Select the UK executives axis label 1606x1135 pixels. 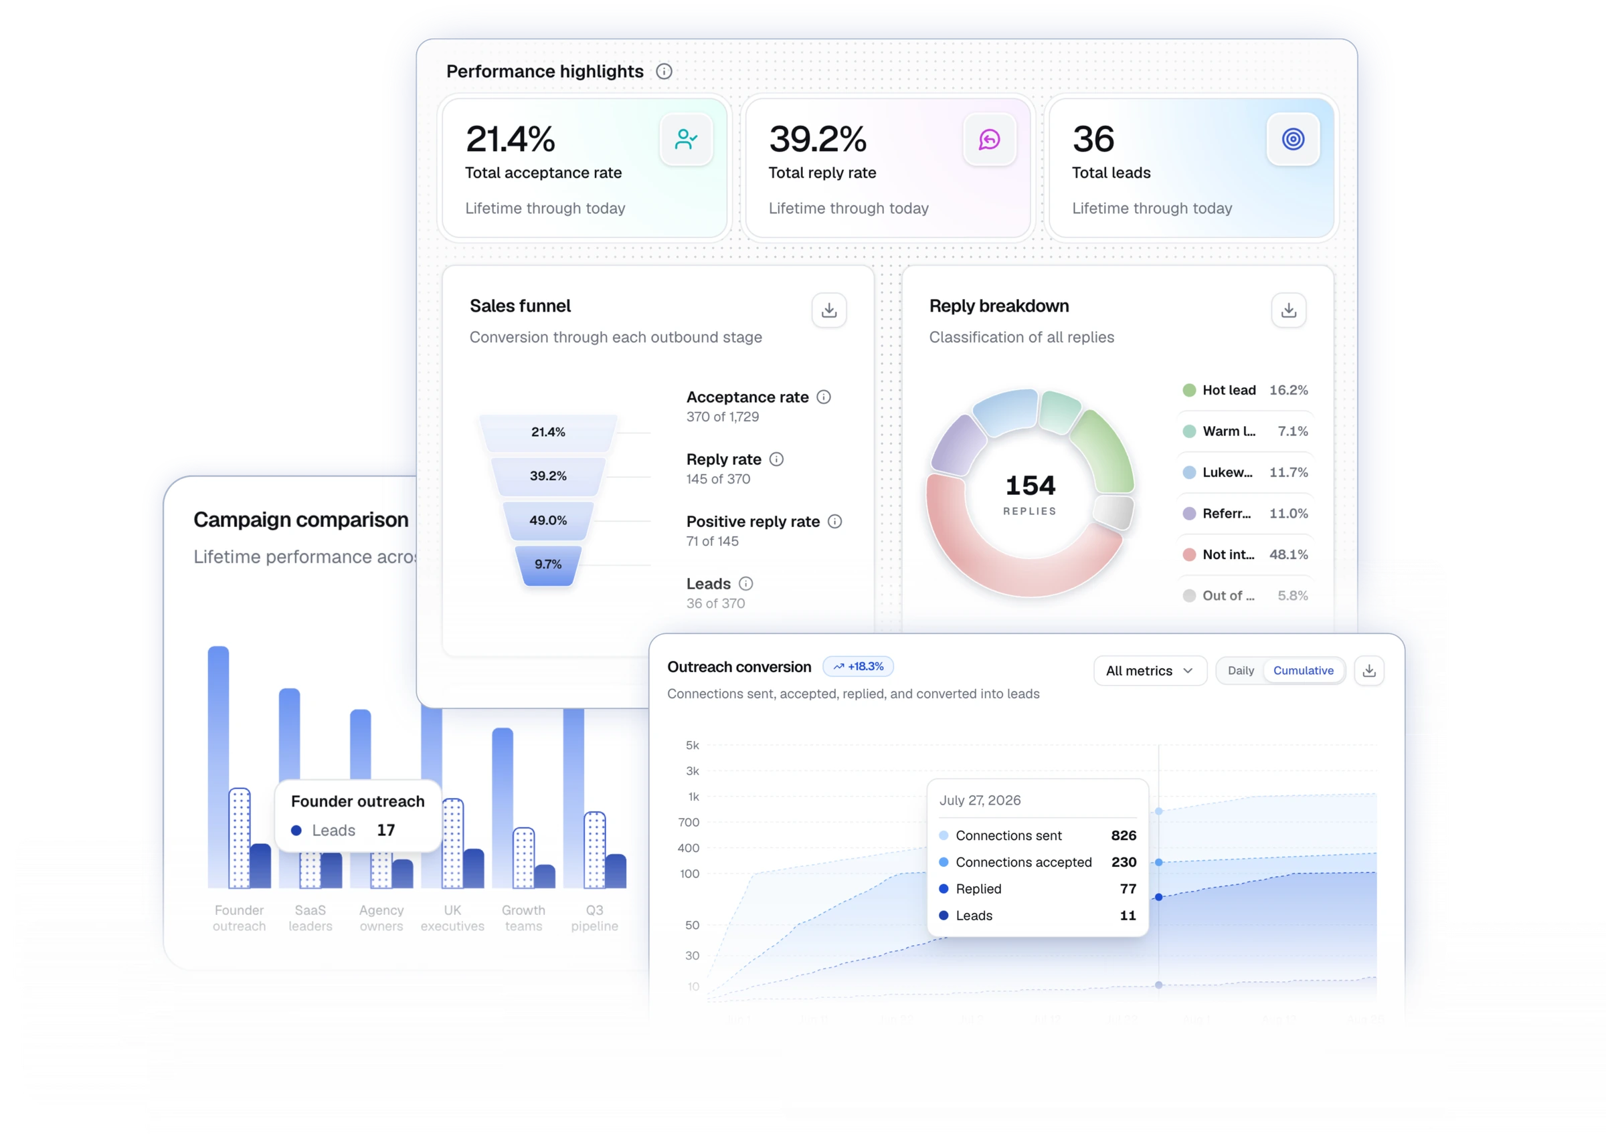pyautogui.click(x=452, y=918)
